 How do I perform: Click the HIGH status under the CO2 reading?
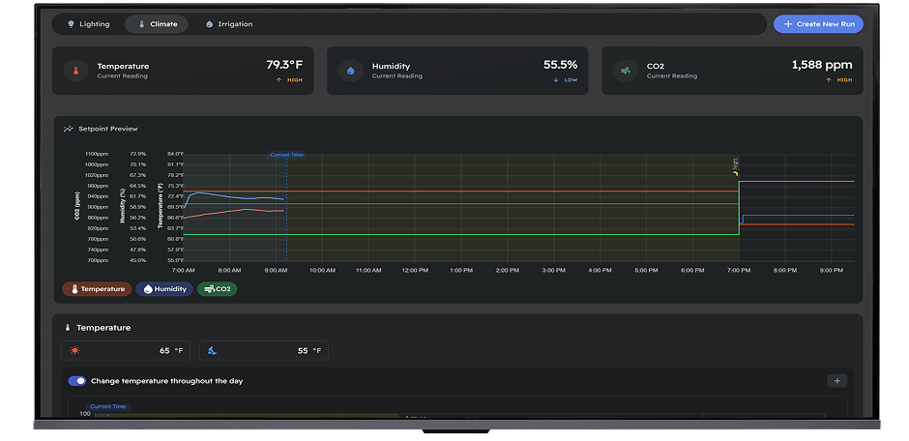[838, 80]
